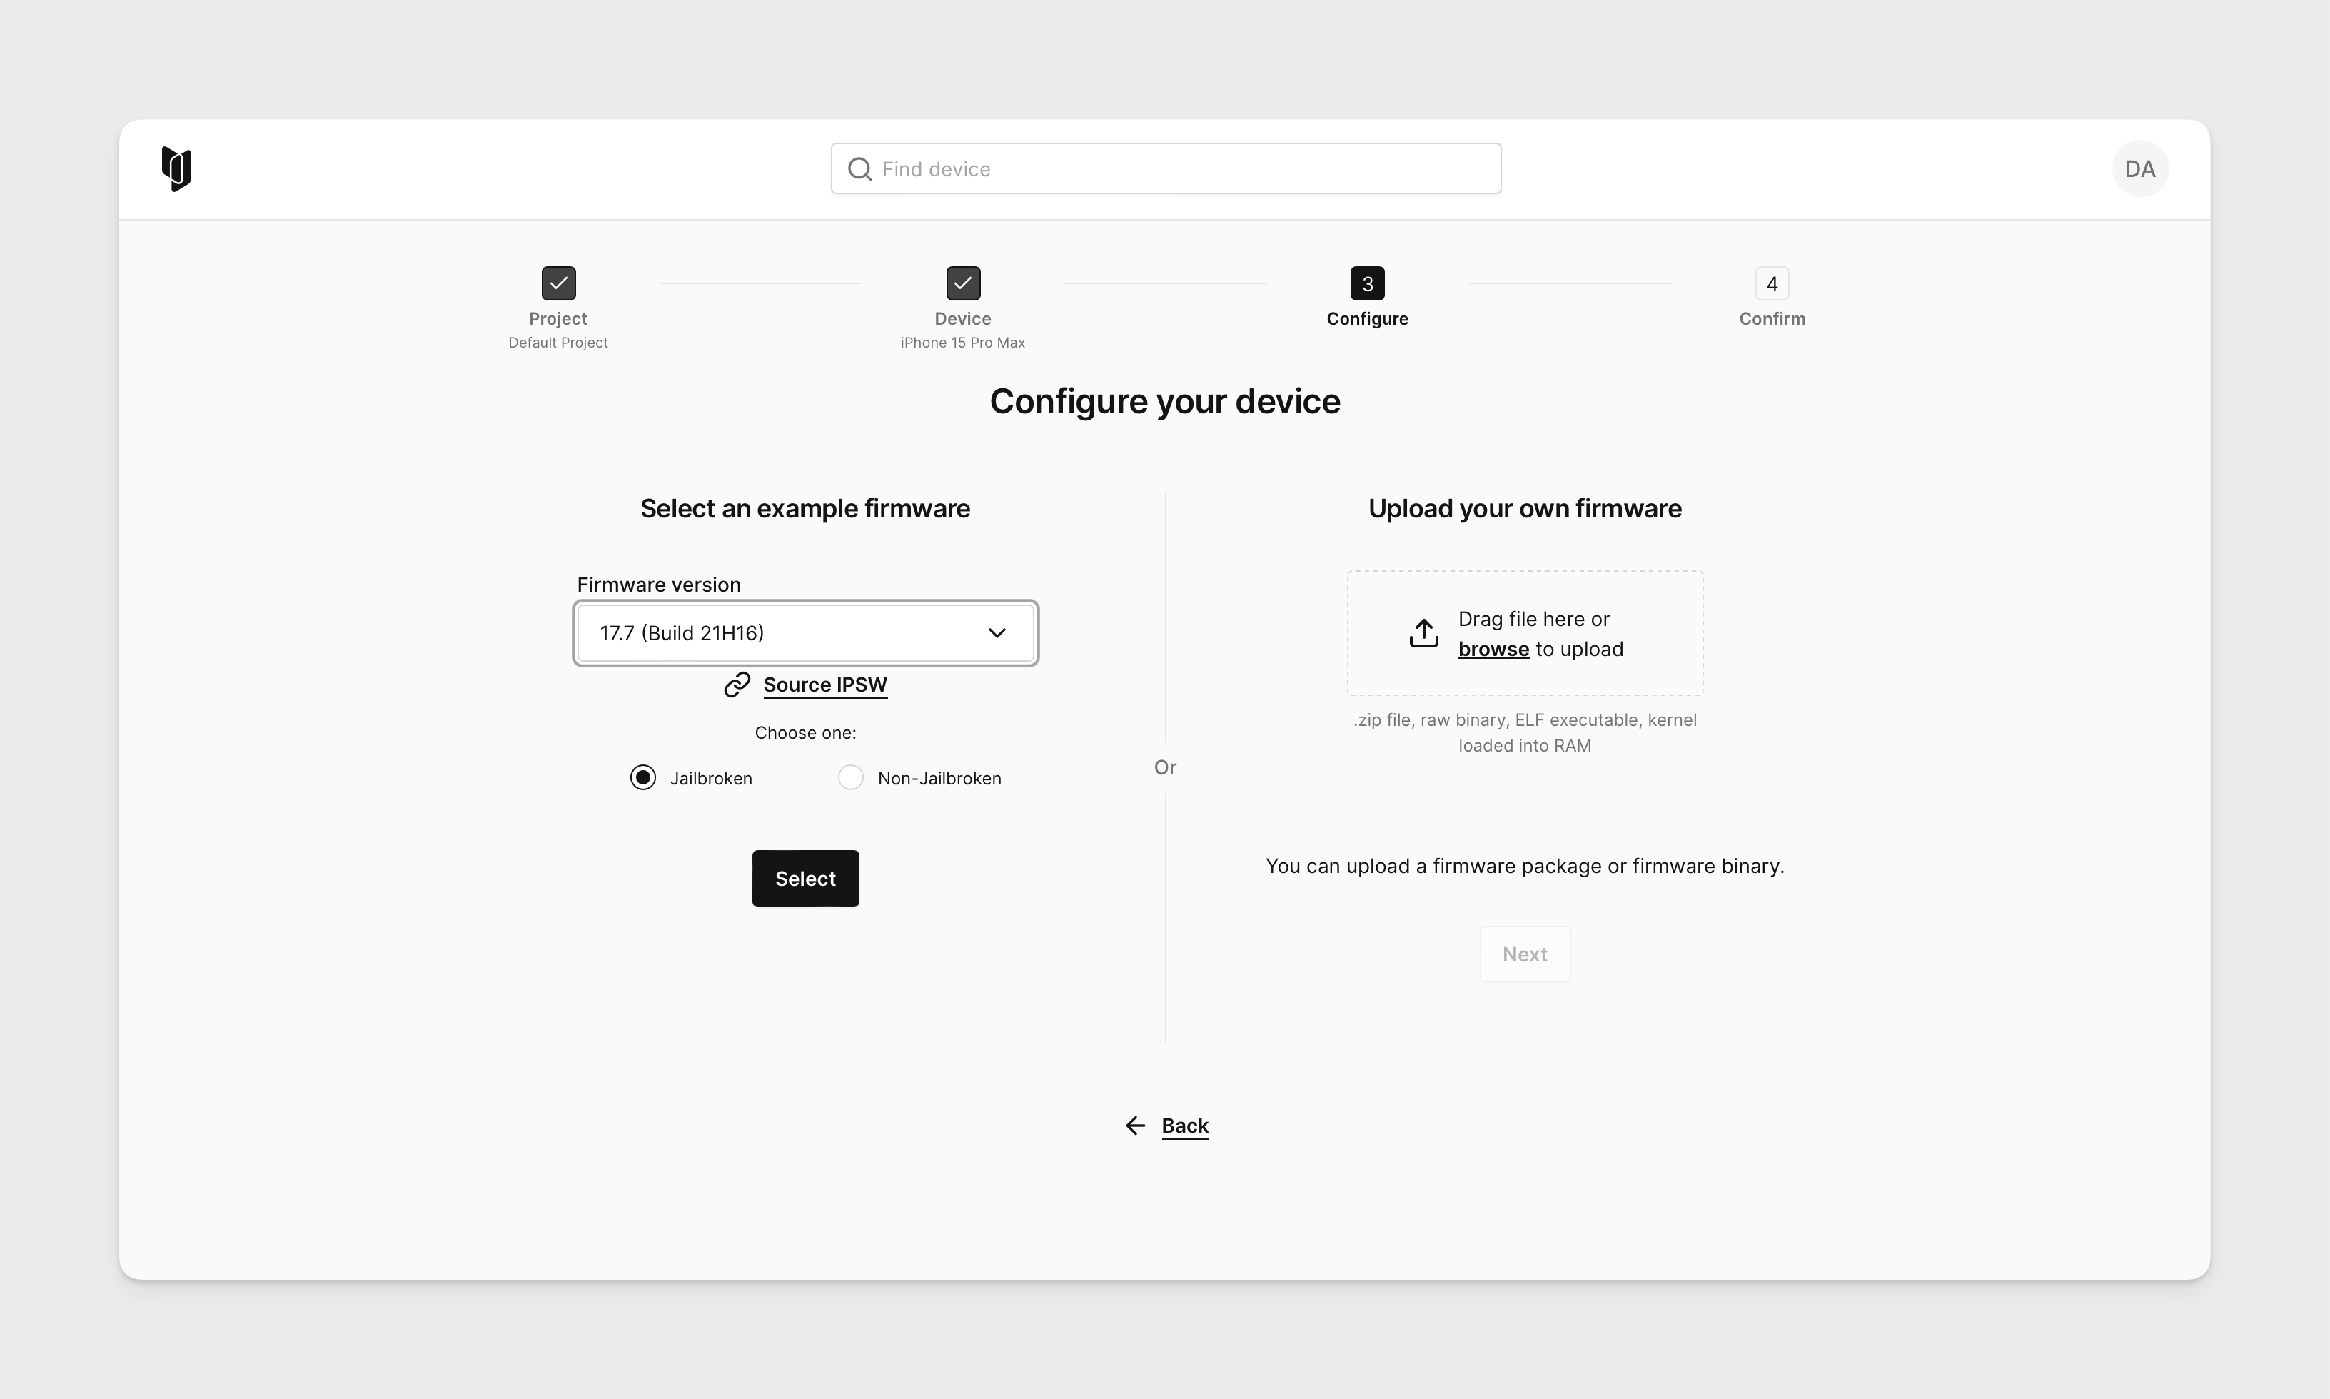Select the Jailbroken radio button

[x=642, y=777]
